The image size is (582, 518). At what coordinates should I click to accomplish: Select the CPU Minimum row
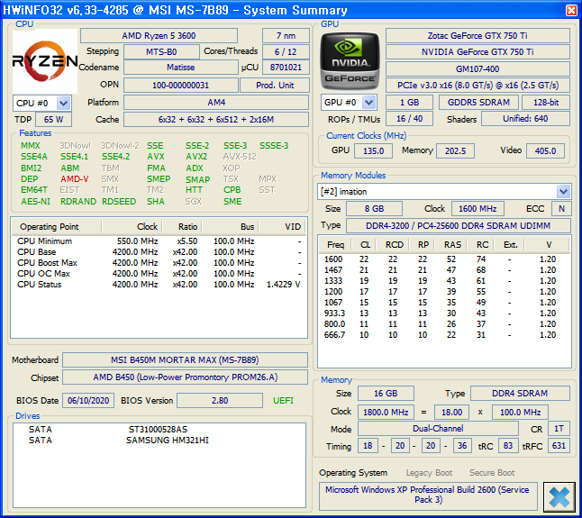click(x=159, y=241)
